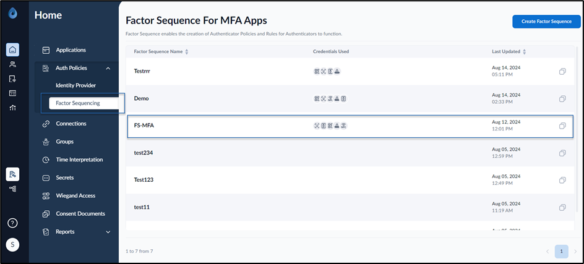Image resolution: width=584 pixels, height=264 pixels.
Task: Open Time Interpretation in the sidebar
Action: 79,160
